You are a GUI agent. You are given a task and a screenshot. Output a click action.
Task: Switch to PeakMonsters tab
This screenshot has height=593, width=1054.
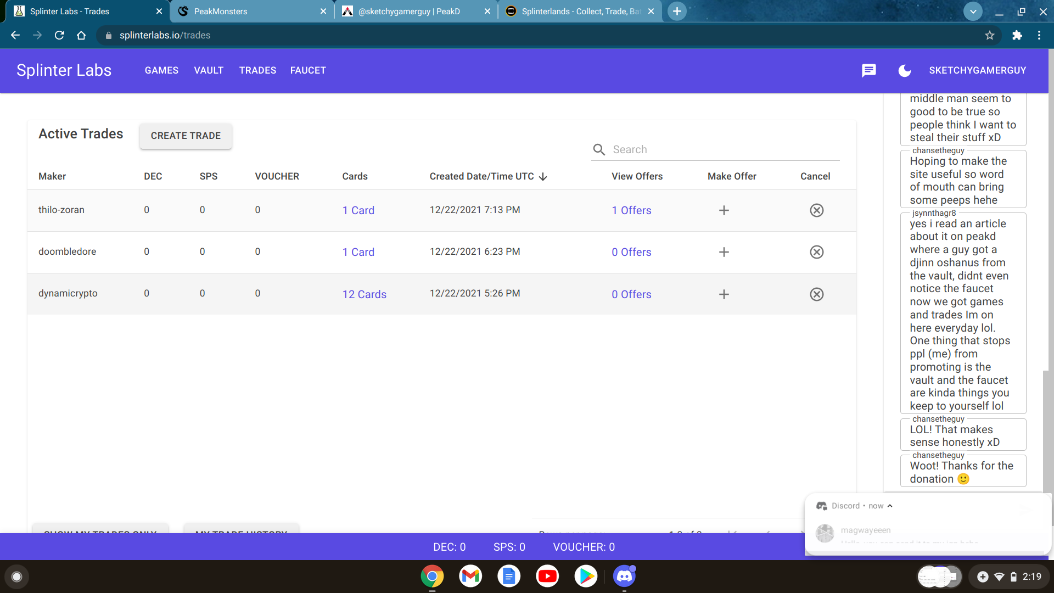click(x=251, y=11)
